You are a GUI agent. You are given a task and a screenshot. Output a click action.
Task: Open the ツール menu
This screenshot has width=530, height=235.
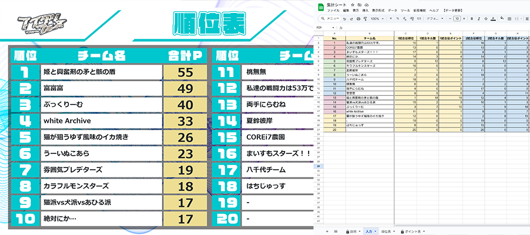[x=405, y=11]
